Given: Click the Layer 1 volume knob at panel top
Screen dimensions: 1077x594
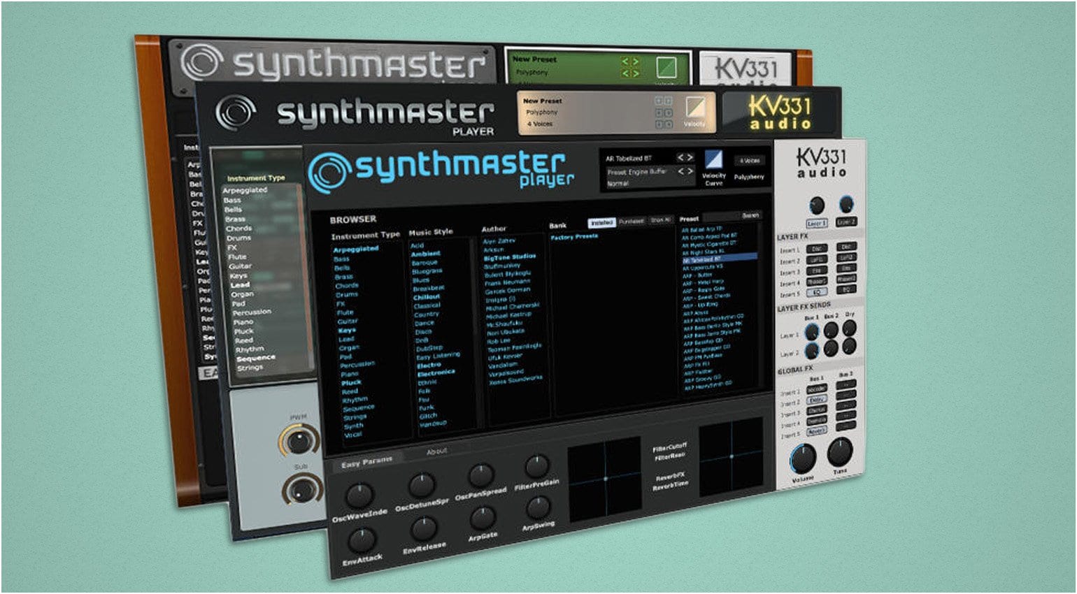Looking at the screenshot, I should tap(816, 205).
